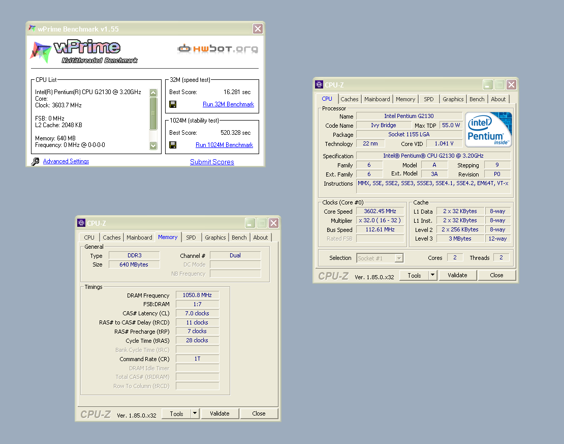Image resolution: width=564 pixels, height=444 pixels.
Task: Expand Tools dropdown arrow in processor CPU-Z window
Action: click(433, 275)
